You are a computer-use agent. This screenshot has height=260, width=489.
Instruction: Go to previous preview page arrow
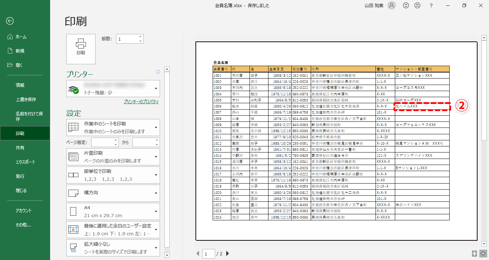(x=198, y=254)
